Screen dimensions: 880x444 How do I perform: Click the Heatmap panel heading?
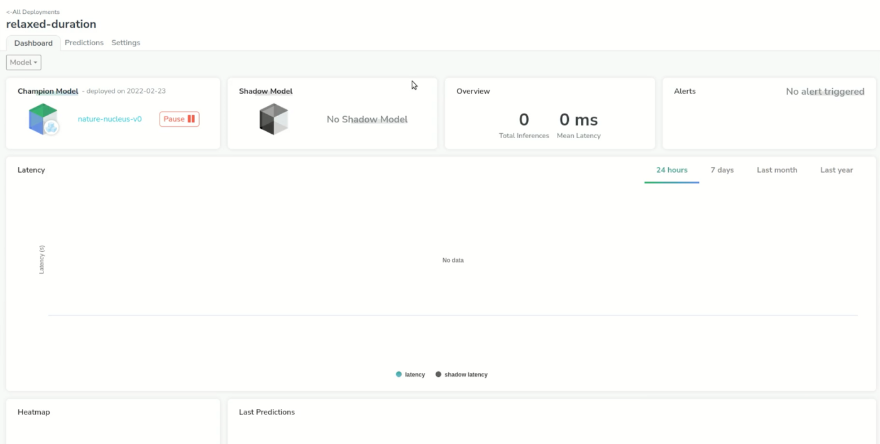(34, 412)
